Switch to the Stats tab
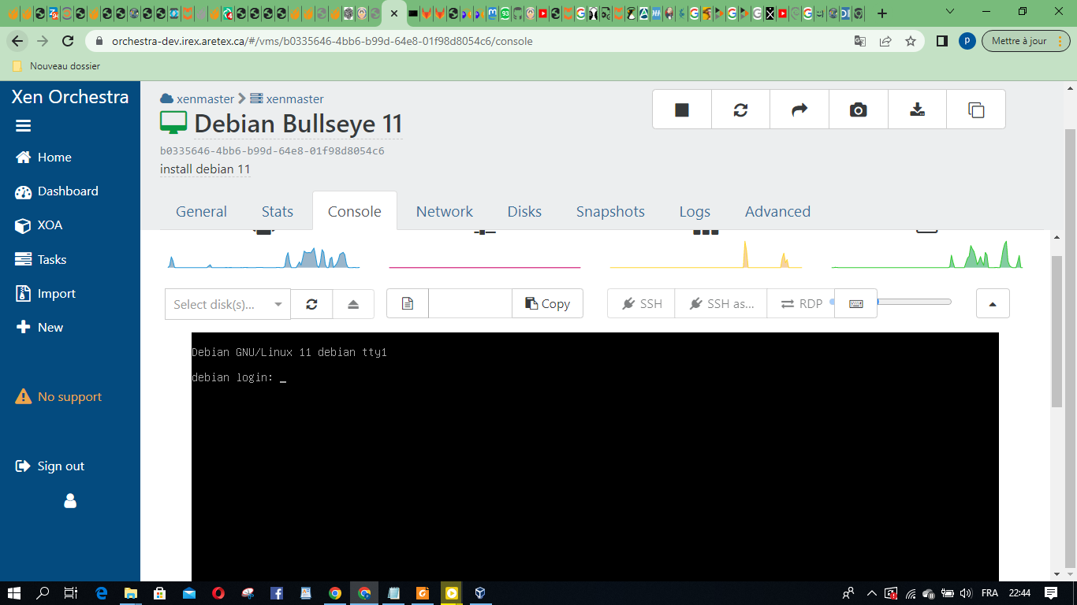 [x=278, y=211]
